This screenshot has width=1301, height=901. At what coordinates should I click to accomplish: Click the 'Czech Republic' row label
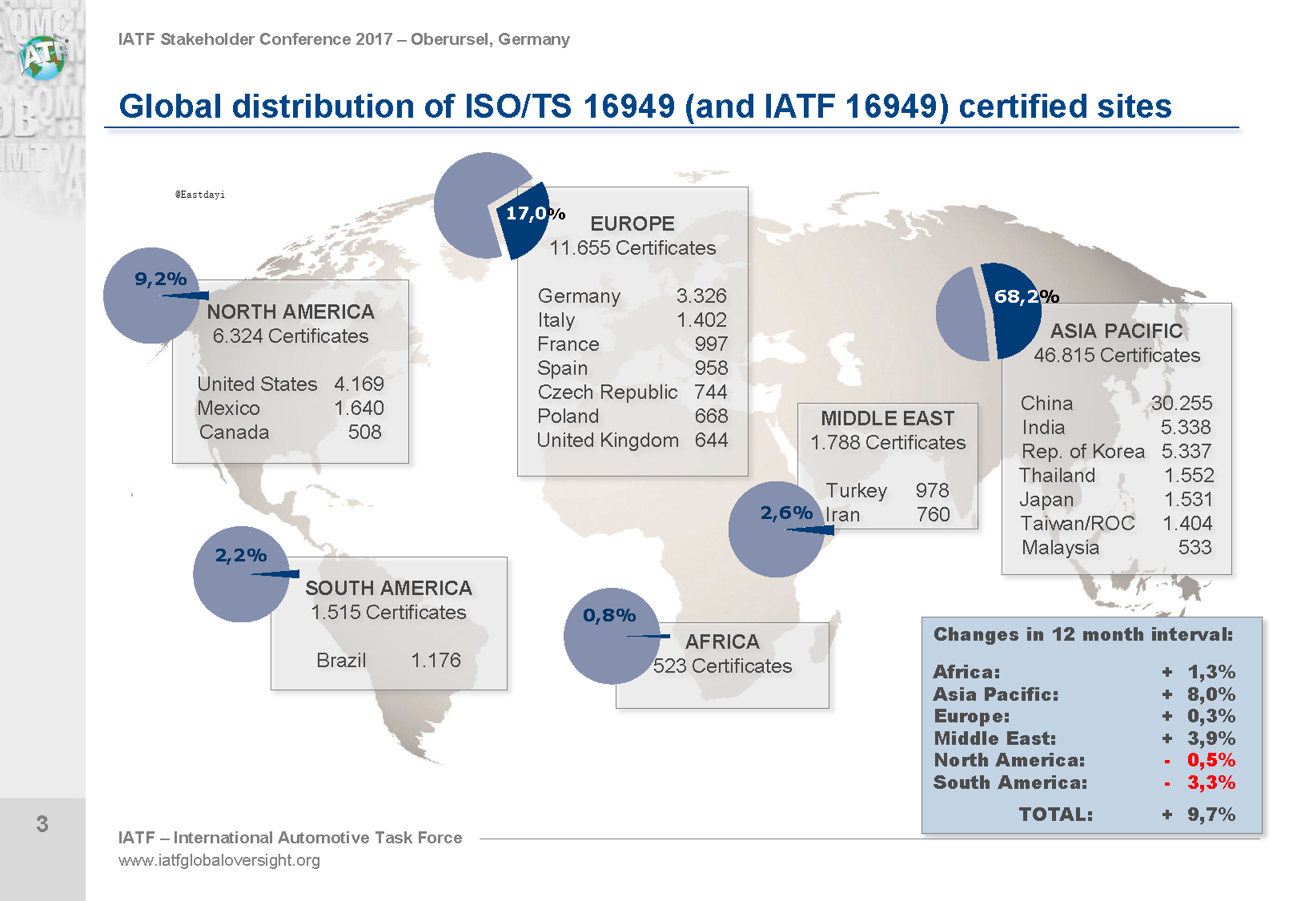click(608, 392)
